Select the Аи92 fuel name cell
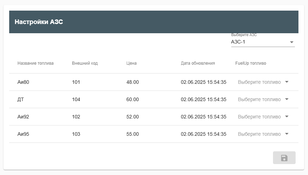Image resolution: width=308 pixels, height=175 pixels. point(23,117)
